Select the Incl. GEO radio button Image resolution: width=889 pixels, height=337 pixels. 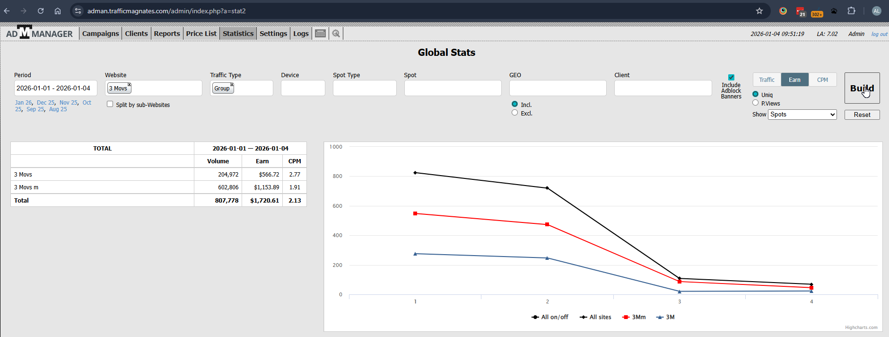tap(514, 104)
